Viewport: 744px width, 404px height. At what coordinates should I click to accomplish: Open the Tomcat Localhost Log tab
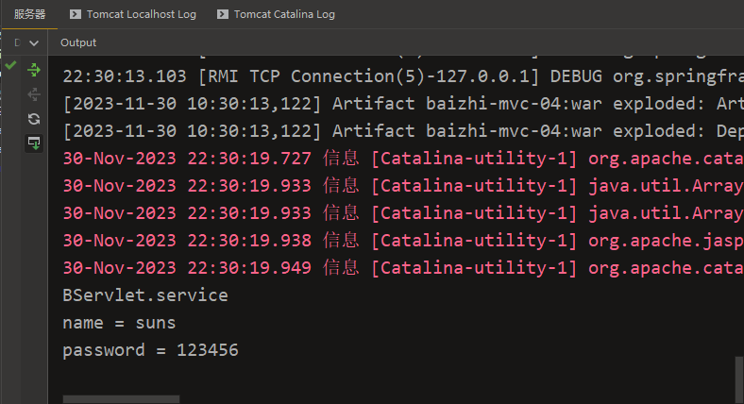141,14
